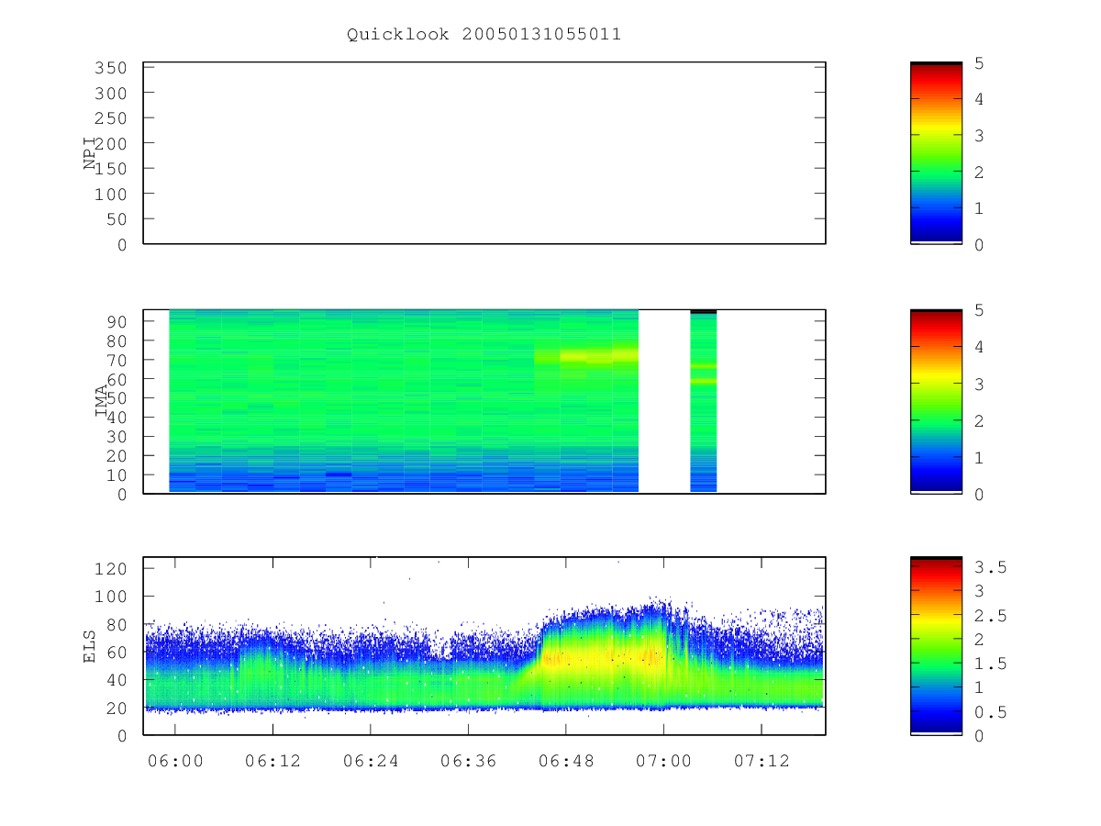Click the IMA spectrogram main data block

[x=404, y=401]
